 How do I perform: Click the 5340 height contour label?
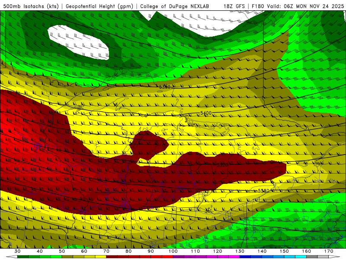pyautogui.click(x=165, y=87)
